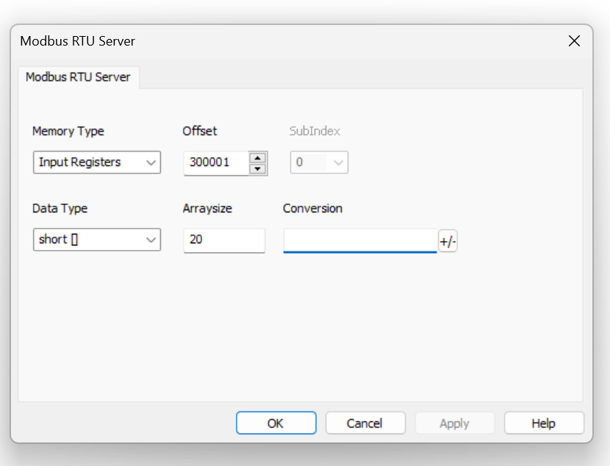The height and width of the screenshot is (466, 610).
Task: Click the Apply button
Action: (454, 423)
